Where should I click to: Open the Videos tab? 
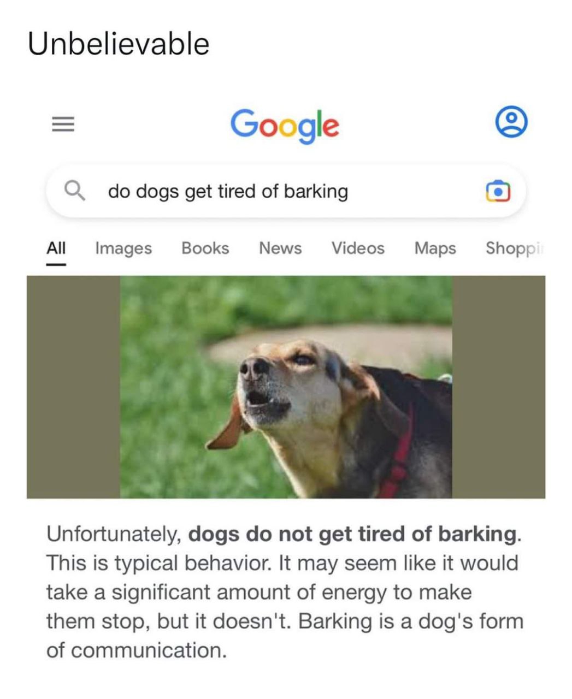[x=358, y=248]
